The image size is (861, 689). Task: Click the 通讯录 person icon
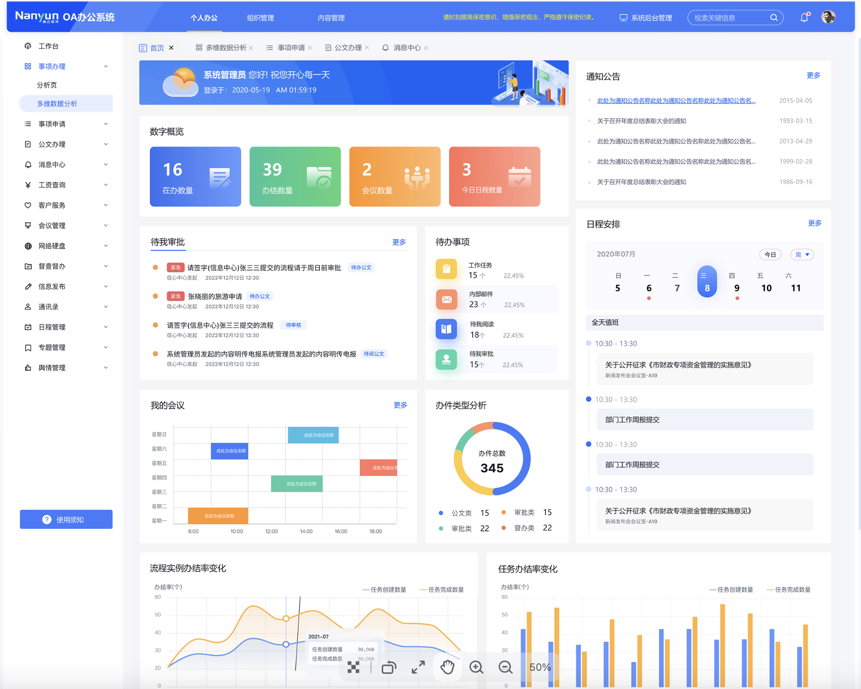click(28, 307)
